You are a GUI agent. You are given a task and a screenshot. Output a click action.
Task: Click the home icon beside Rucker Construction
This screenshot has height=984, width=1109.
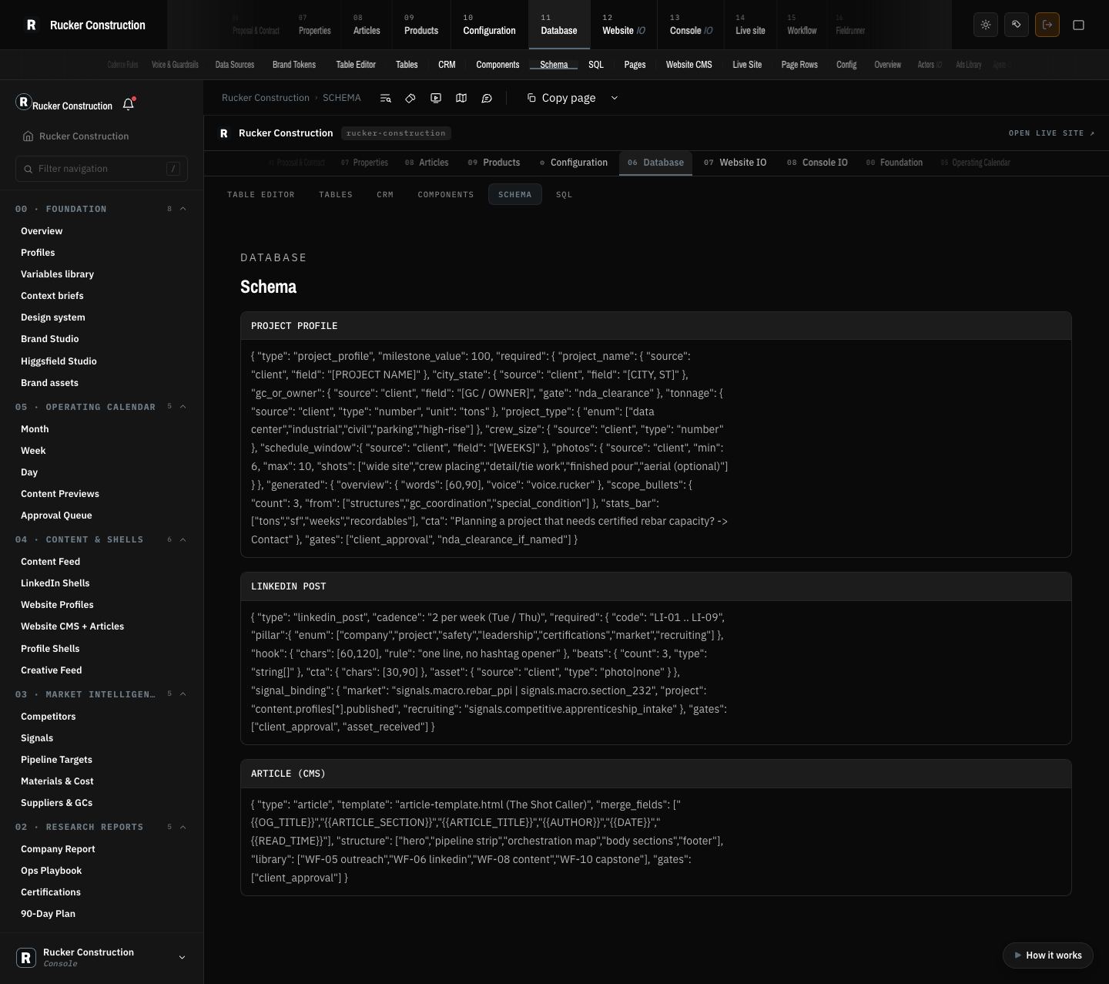tap(28, 136)
